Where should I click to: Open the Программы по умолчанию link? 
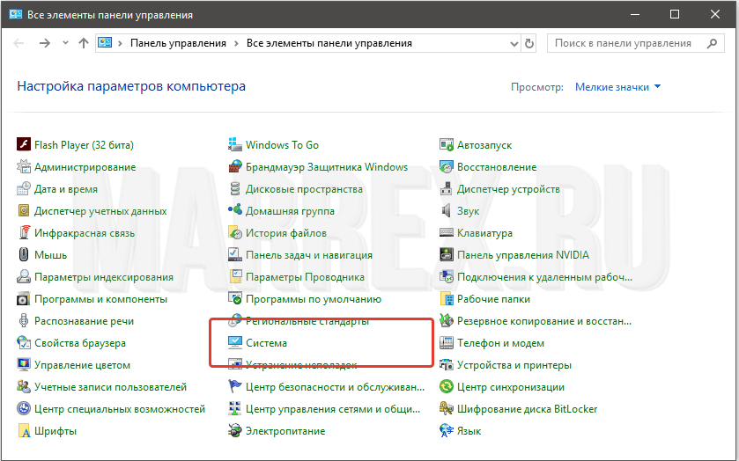[314, 299]
